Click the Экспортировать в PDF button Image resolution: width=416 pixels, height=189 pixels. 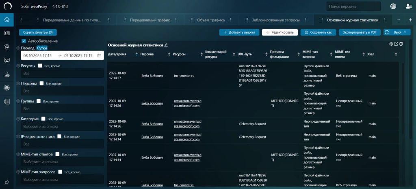tap(360, 32)
